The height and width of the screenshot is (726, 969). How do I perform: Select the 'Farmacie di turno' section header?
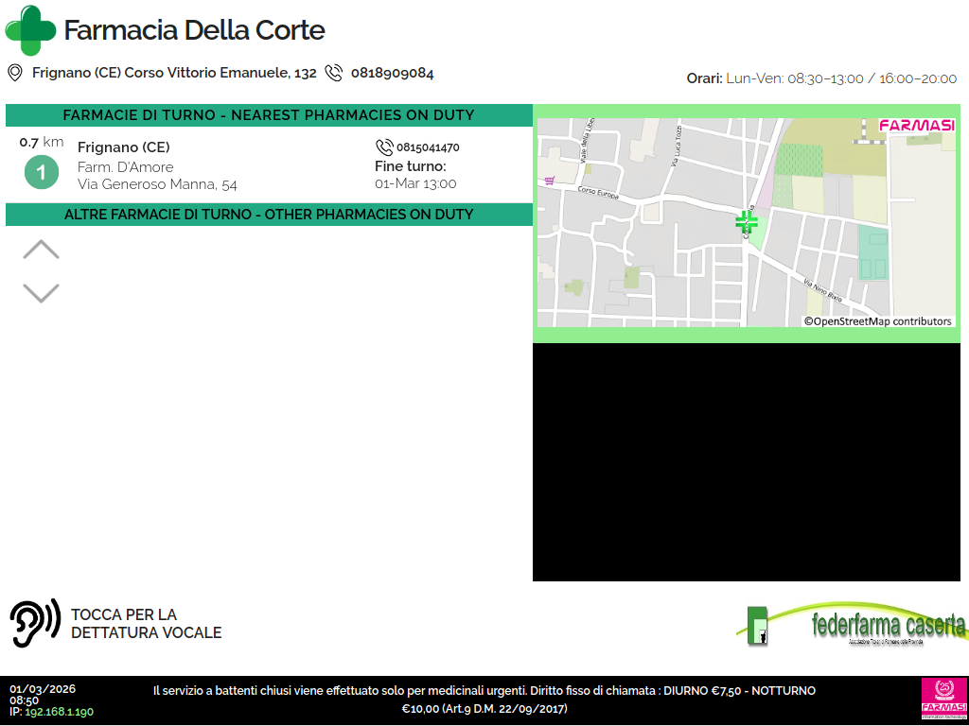tap(269, 115)
